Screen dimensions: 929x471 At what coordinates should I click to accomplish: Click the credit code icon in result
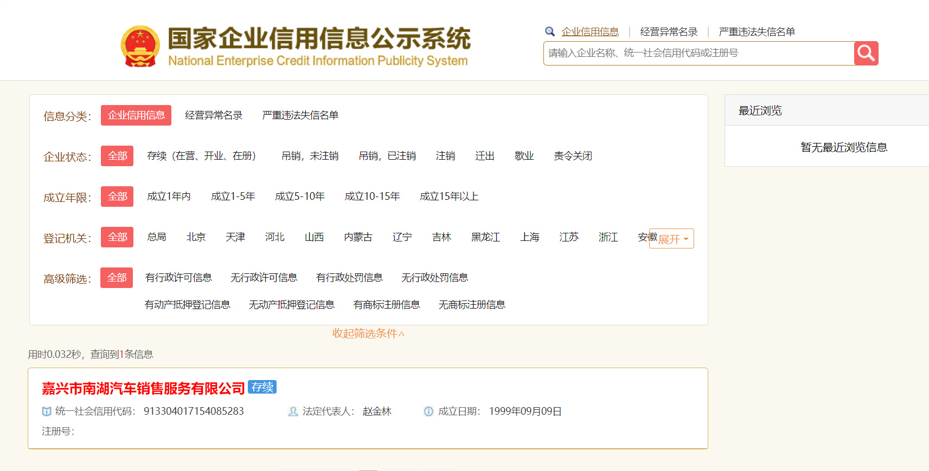pos(47,411)
